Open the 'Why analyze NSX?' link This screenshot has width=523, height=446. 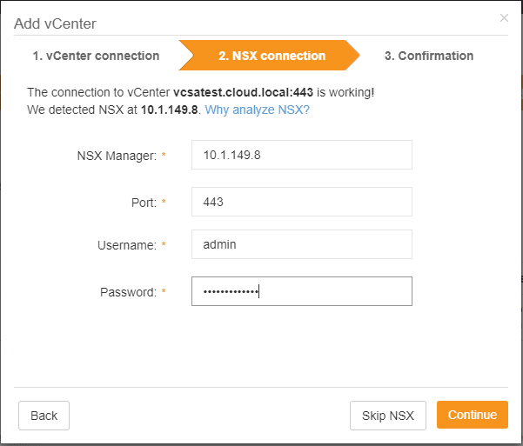[x=257, y=110]
